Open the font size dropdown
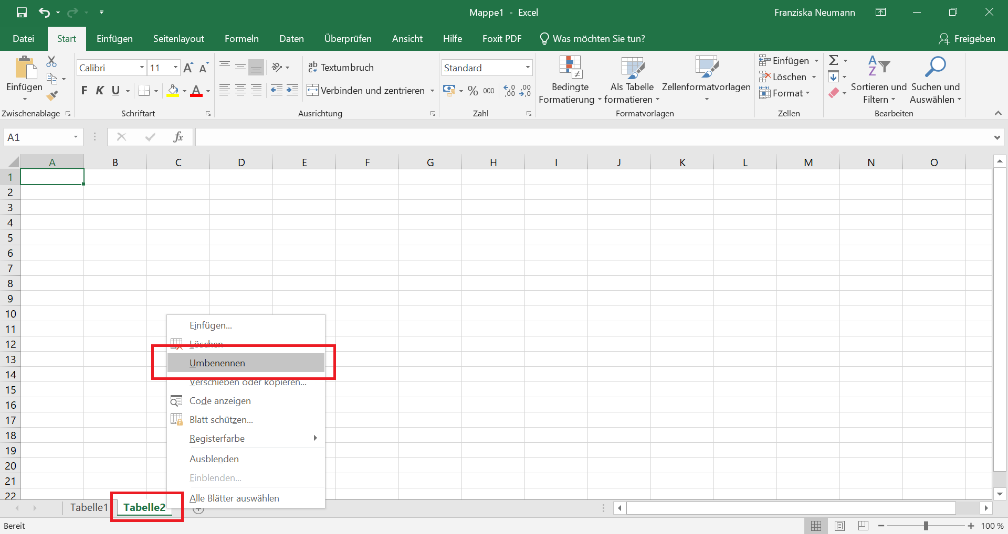This screenshot has height=534, width=1008. (175, 67)
